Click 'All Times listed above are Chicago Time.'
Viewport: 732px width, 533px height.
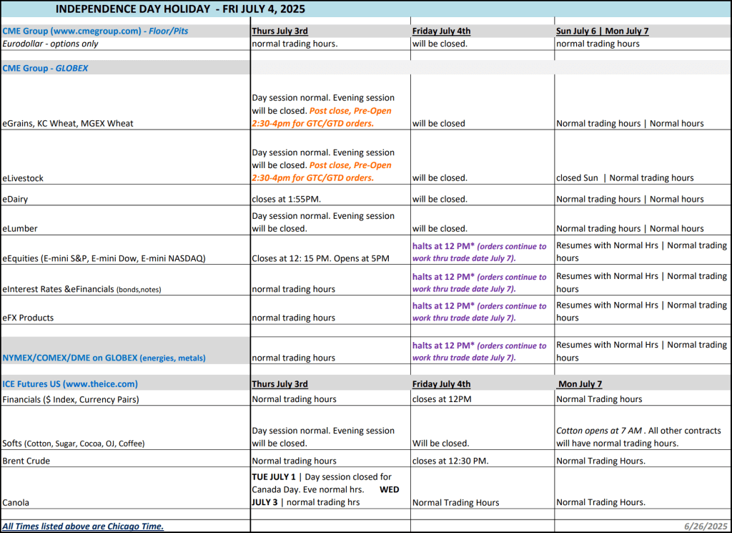83,526
